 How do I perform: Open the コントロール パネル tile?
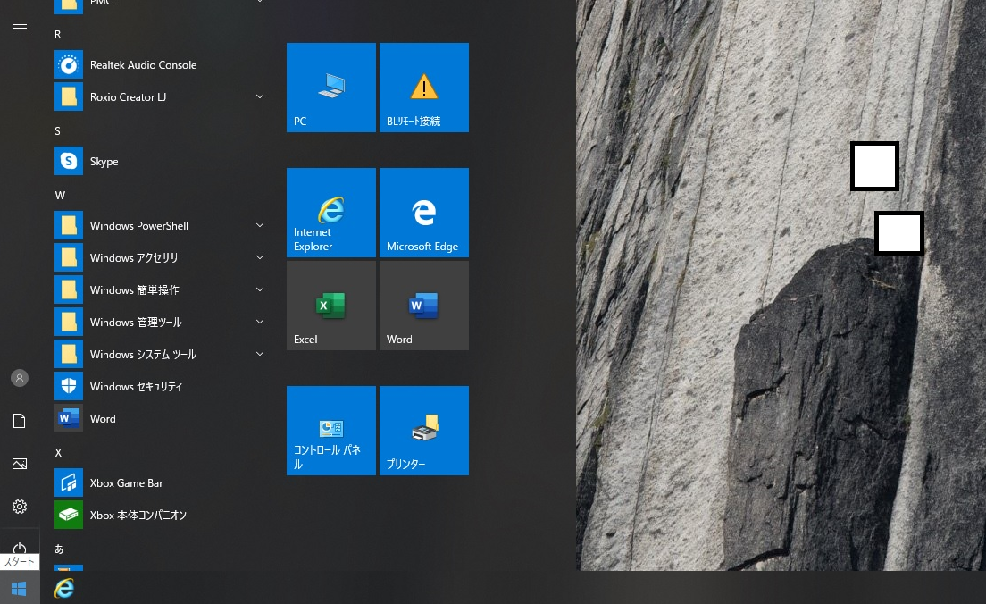331,431
